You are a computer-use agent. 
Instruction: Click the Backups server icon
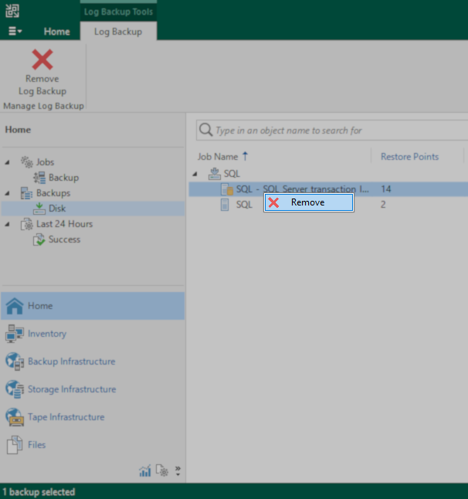pyautogui.click(x=26, y=193)
